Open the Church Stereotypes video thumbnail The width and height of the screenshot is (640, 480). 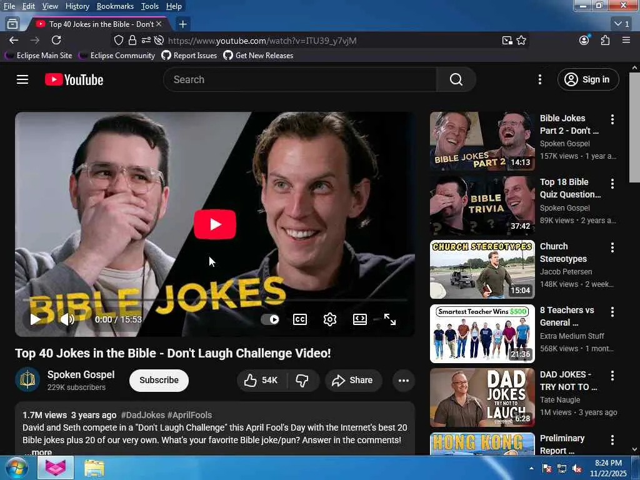(x=482, y=269)
